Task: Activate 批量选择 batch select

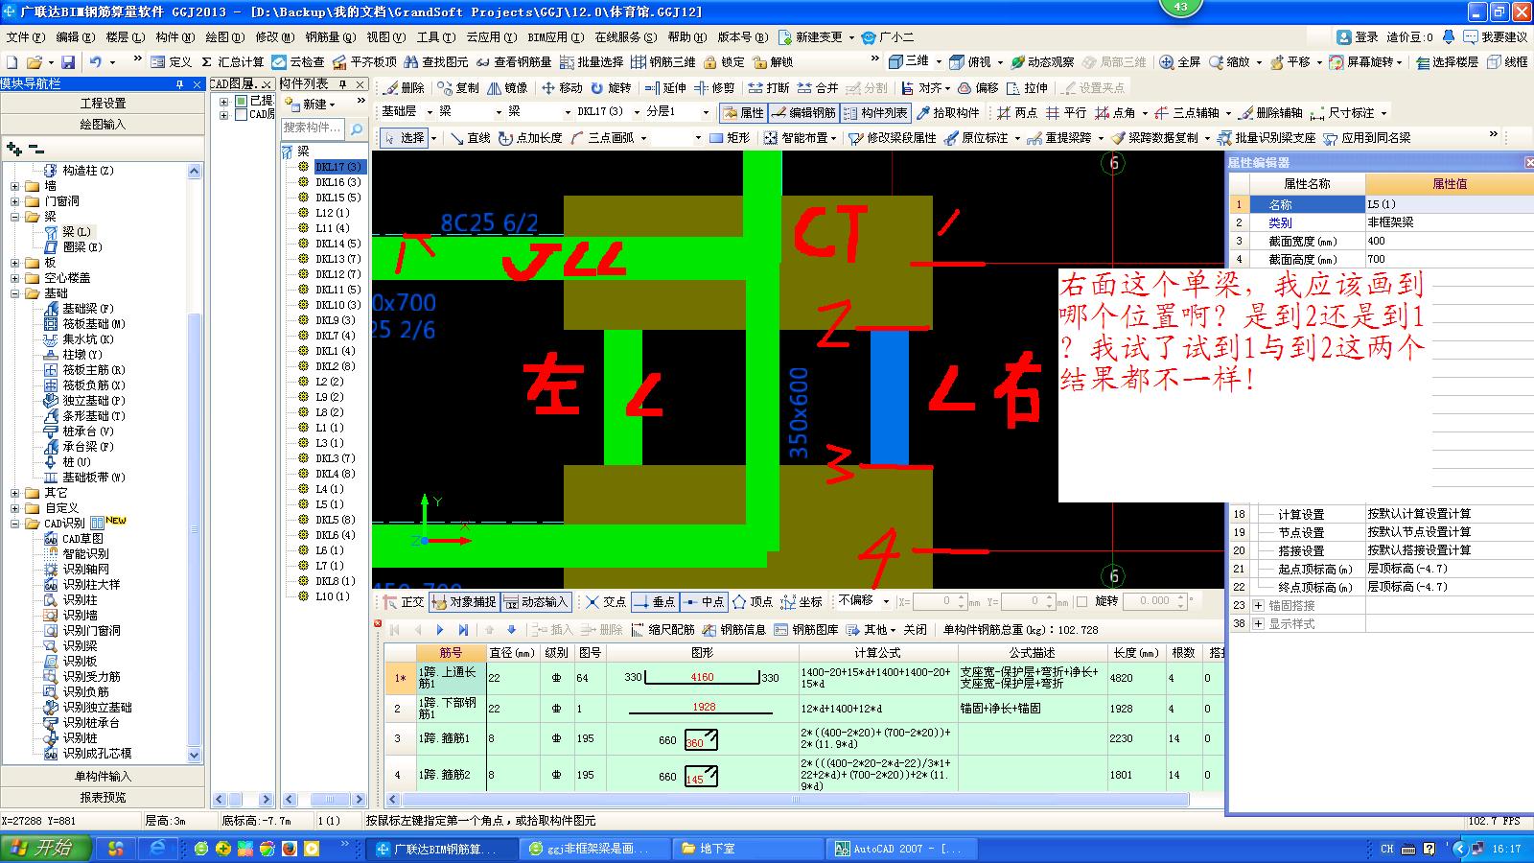Action: click(x=591, y=61)
